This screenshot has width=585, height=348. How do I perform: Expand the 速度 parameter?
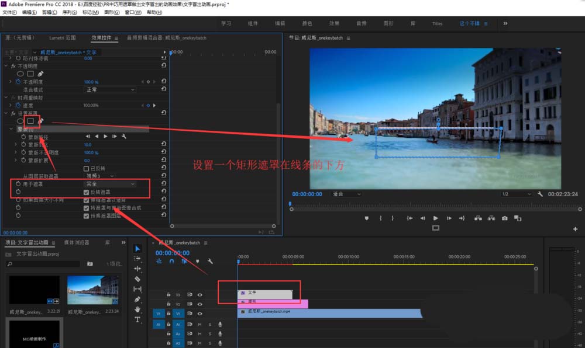pyautogui.click(x=11, y=105)
